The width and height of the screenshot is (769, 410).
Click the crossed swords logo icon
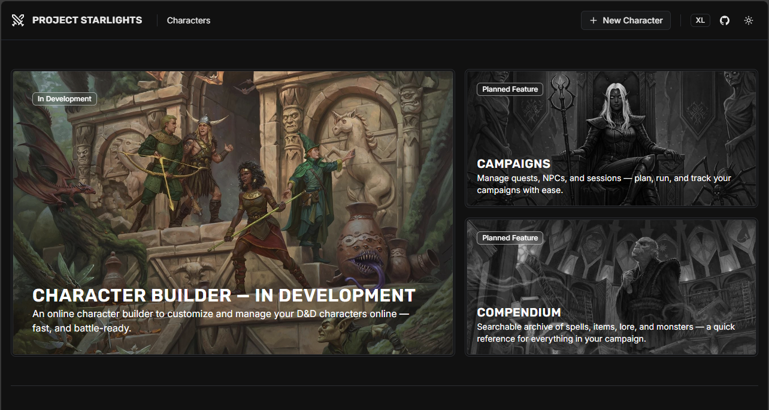pos(18,20)
